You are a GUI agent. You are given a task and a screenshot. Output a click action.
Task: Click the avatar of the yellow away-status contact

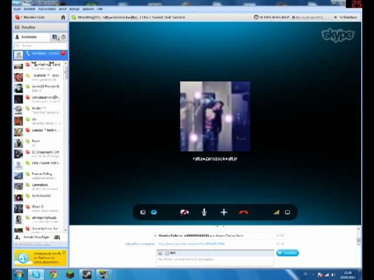[18, 78]
